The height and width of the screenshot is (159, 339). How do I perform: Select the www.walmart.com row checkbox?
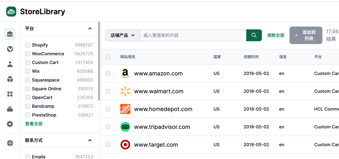coord(108,91)
